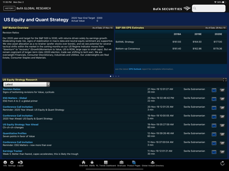The image size is (229, 171).
Task: Open the Earnings Tracker link
Action: click(x=12, y=151)
